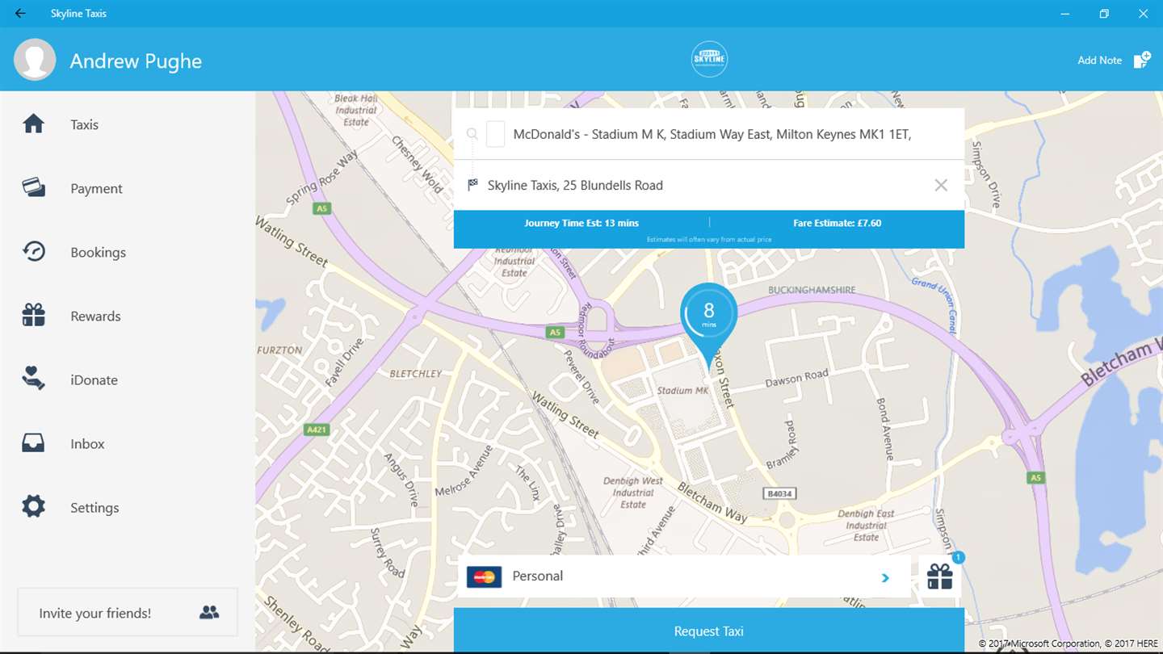Open the Personal payment selector
Screen dimensions: 1163x654
pos(684,576)
